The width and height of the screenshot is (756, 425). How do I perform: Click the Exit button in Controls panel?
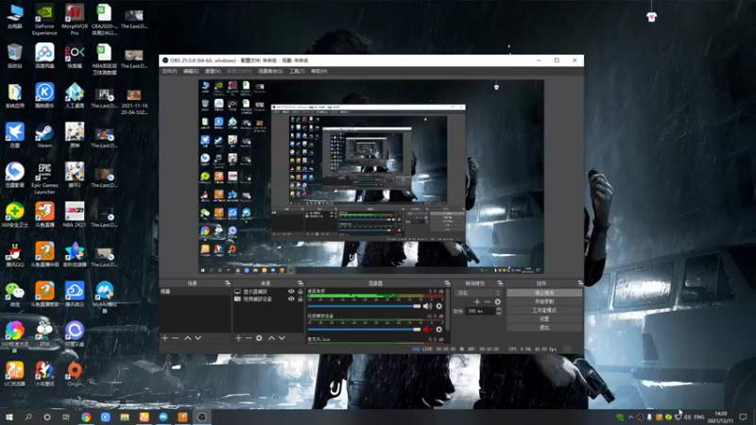point(544,328)
